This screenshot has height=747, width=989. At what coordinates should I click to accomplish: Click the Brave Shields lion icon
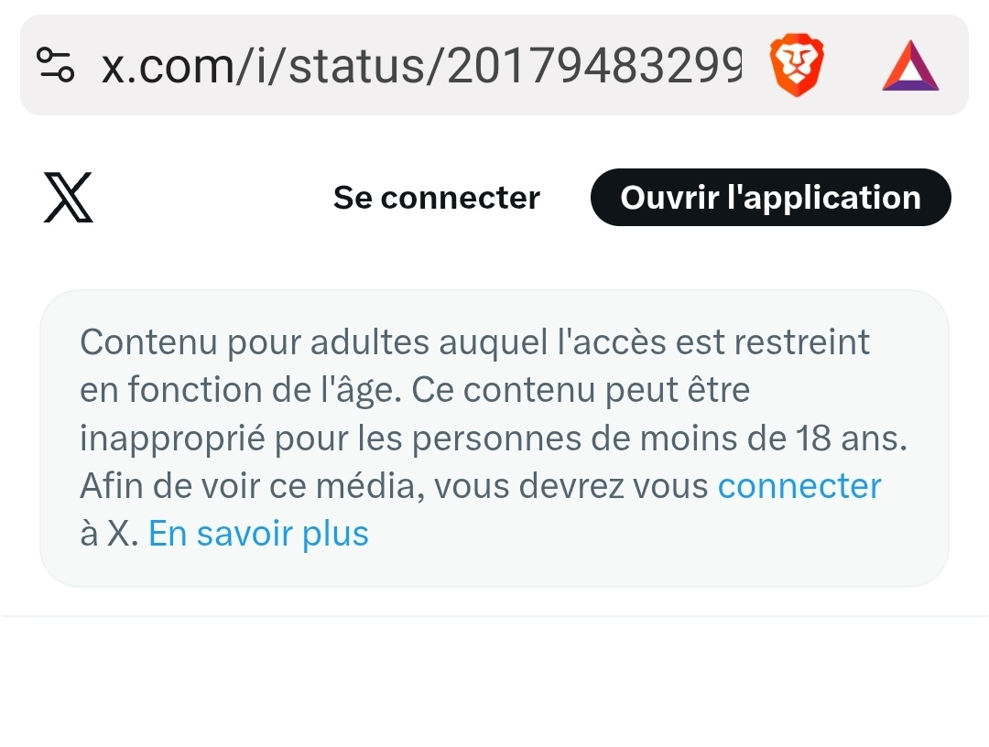click(x=796, y=65)
